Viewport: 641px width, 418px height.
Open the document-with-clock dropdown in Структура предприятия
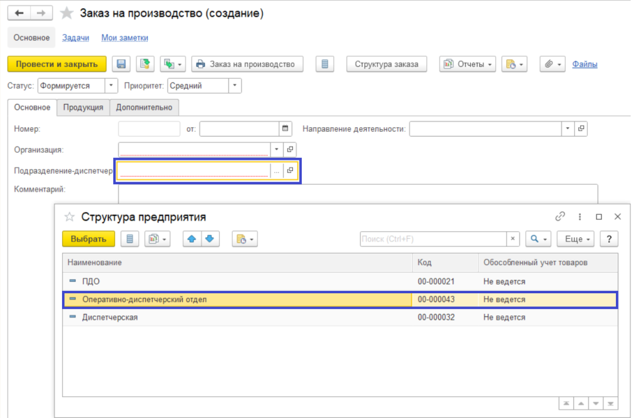click(245, 239)
